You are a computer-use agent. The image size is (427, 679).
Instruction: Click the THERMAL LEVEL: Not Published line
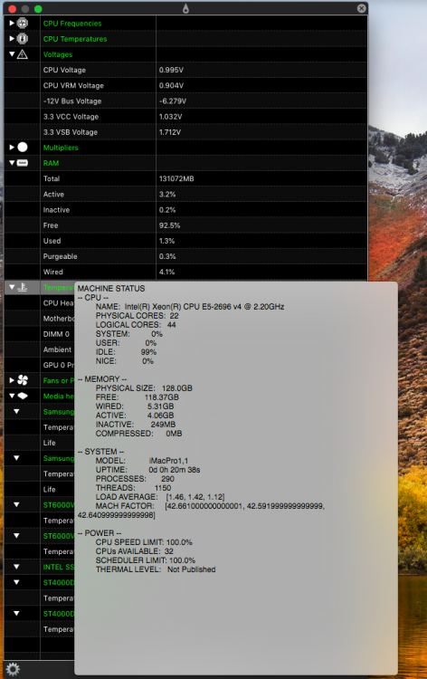[x=156, y=569]
